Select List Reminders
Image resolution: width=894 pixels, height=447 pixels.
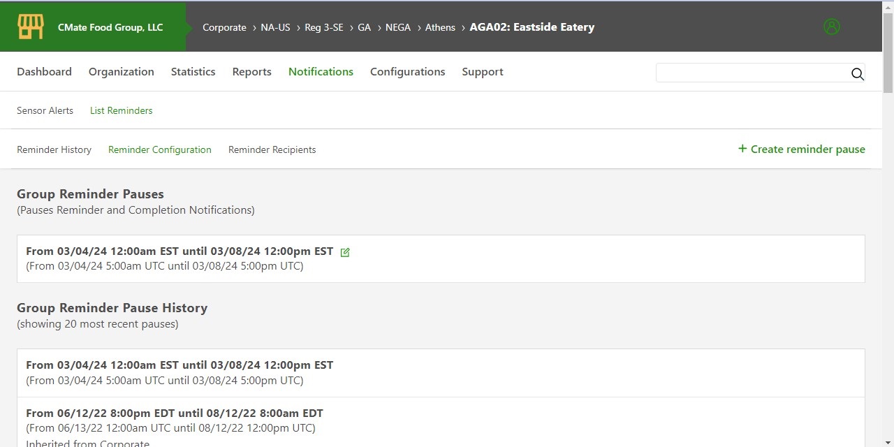click(x=121, y=110)
